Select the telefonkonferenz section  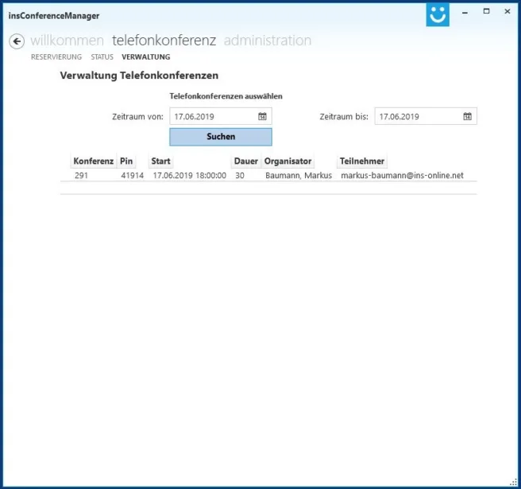164,41
